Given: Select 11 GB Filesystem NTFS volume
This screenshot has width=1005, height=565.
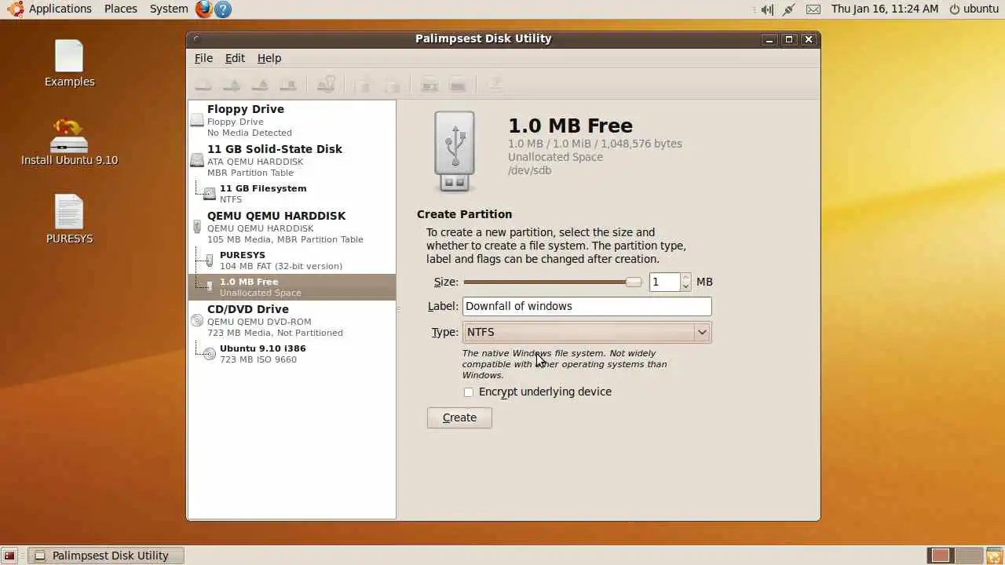Looking at the screenshot, I should pyautogui.click(x=291, y=194).
